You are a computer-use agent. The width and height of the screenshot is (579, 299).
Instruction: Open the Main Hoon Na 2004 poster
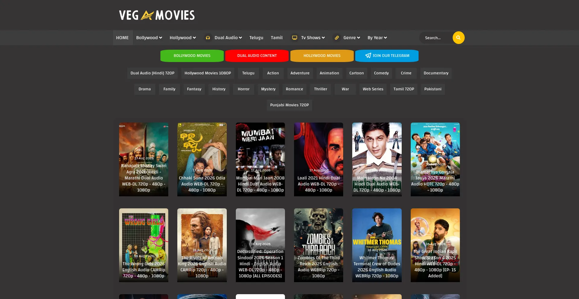pos(377,159)
